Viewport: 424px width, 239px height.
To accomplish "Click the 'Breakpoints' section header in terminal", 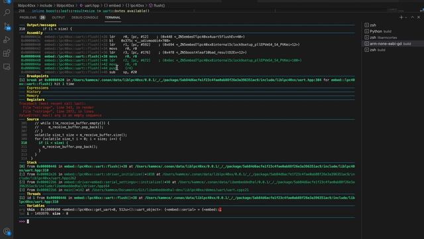I will [38, 76].
